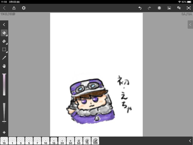
Task: Choose brush size preset 7
Action: [37, 141]
